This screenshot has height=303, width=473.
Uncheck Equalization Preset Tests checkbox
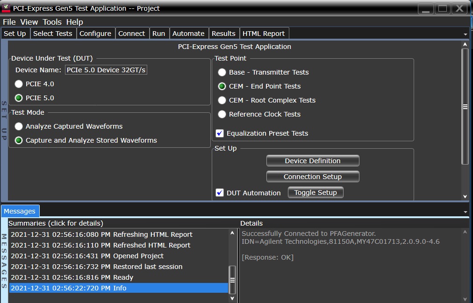pyautogui.click(x=220, y=133)
